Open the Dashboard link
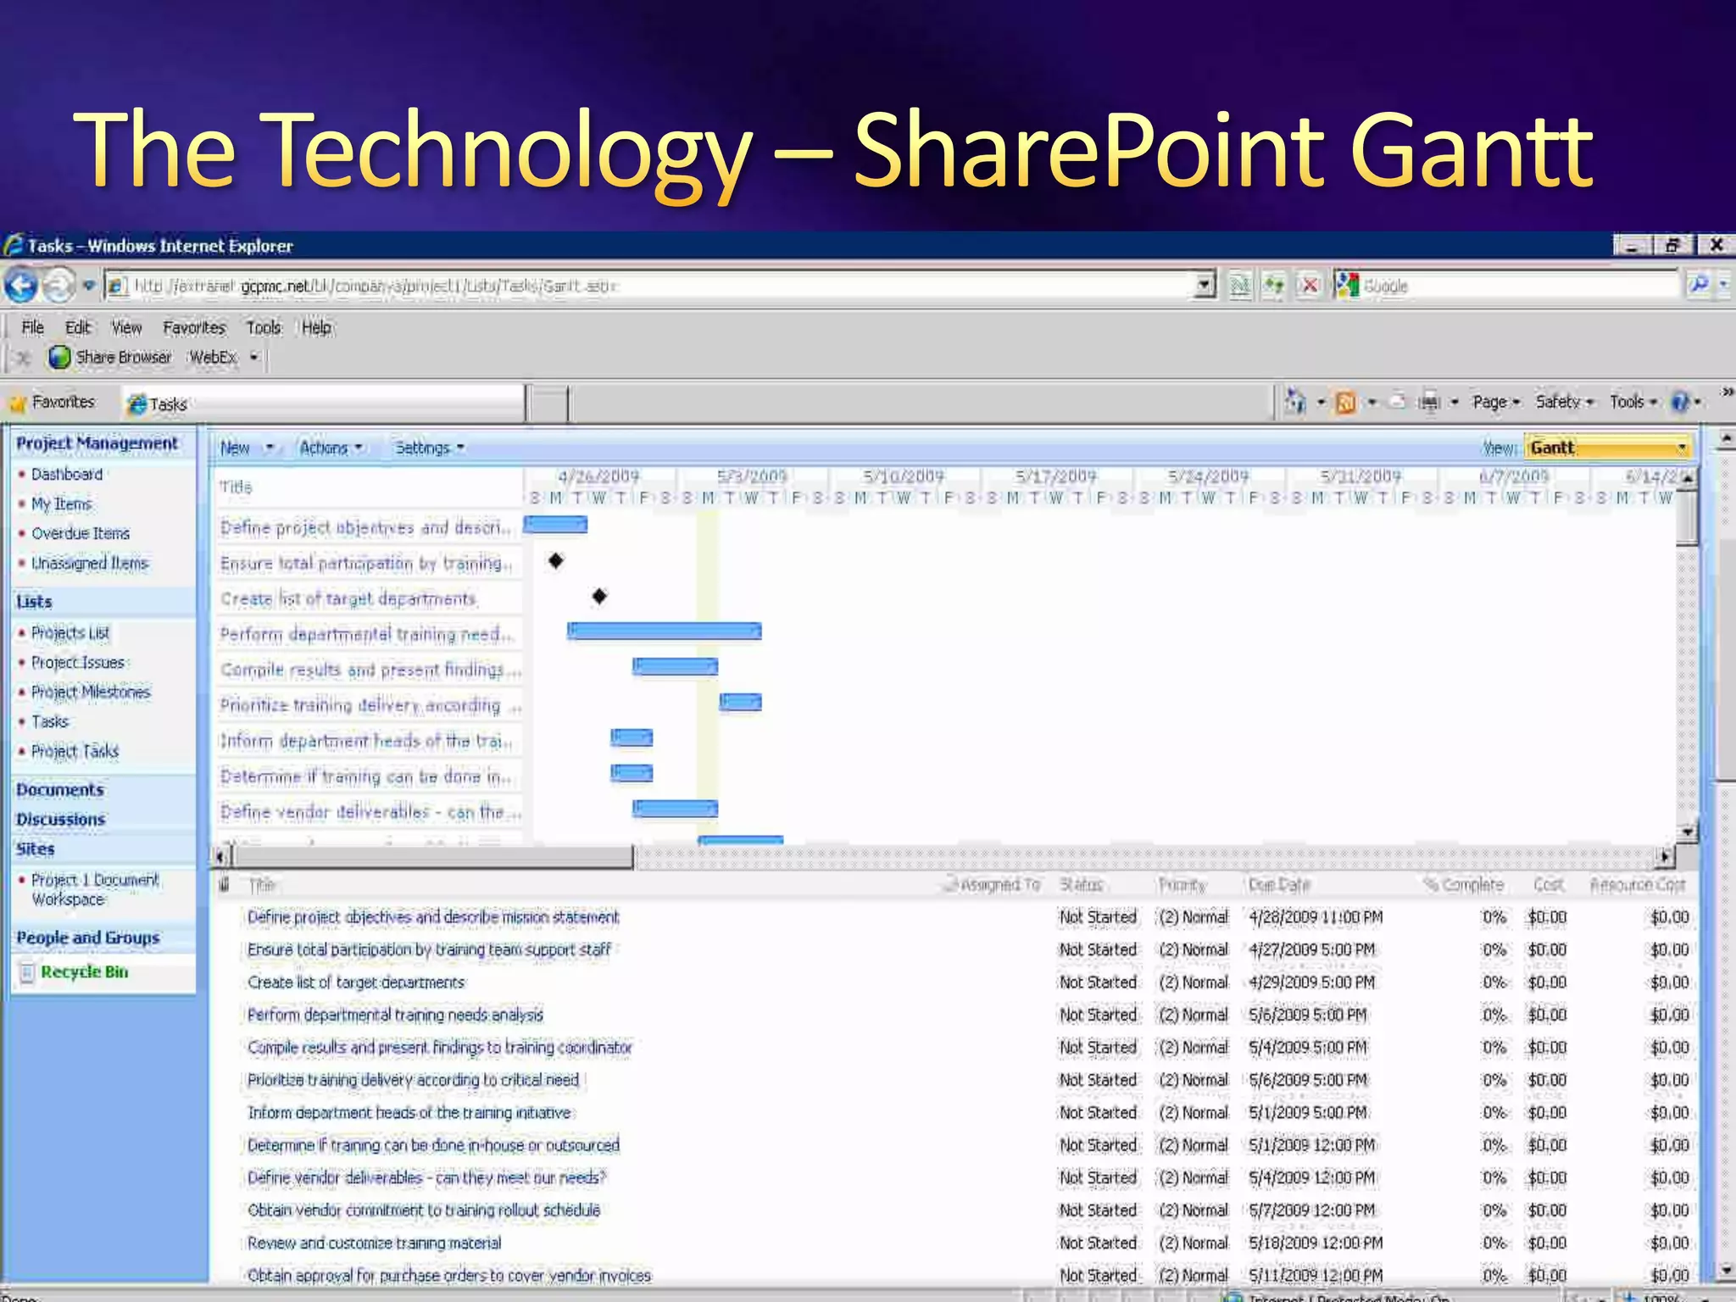 coord(67,475)
